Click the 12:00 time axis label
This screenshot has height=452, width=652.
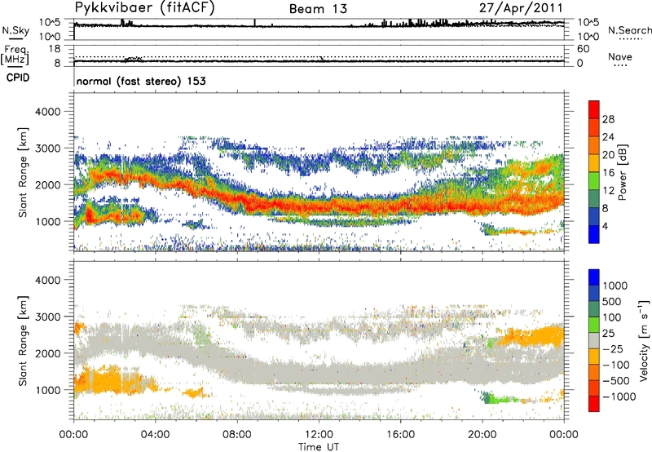[319, 435]
